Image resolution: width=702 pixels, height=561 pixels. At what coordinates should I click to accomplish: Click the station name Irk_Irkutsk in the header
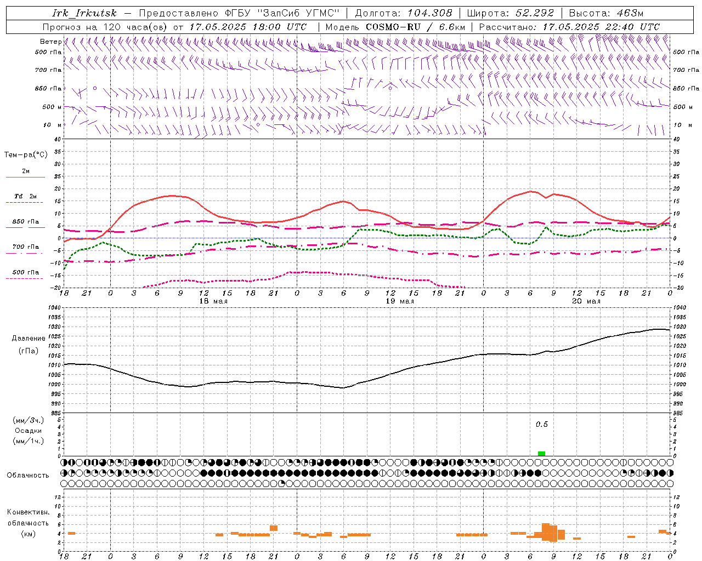pos(84,13)
